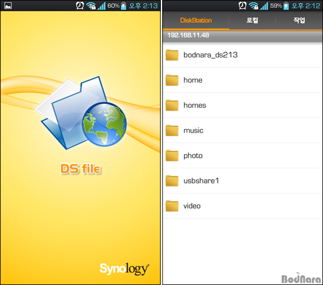
Task: Switch to the 로컬 tab
Action: (252, 21)
